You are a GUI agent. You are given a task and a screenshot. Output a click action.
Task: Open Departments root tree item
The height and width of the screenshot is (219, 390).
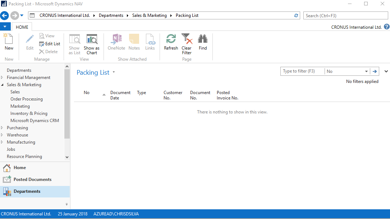pos(19,70)
